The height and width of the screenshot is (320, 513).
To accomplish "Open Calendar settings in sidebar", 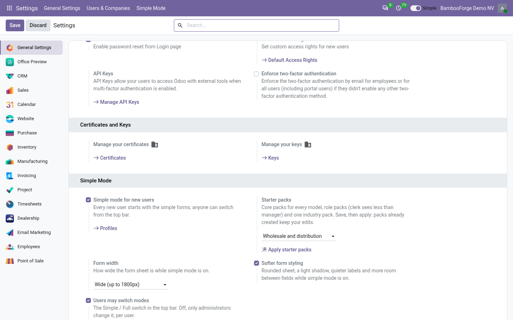I will 31,105.
